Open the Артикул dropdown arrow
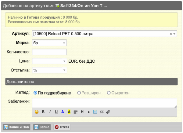 click(174, 34)
